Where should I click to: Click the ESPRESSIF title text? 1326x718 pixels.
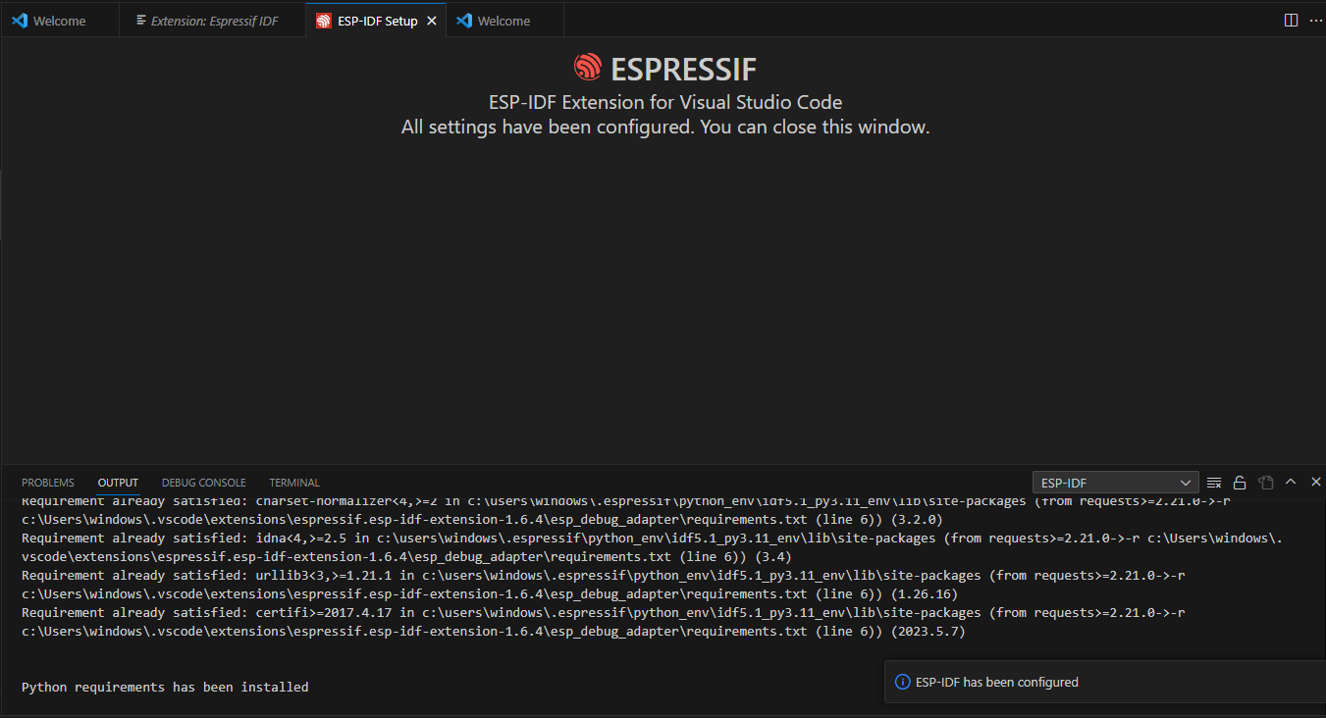[683, 69]
